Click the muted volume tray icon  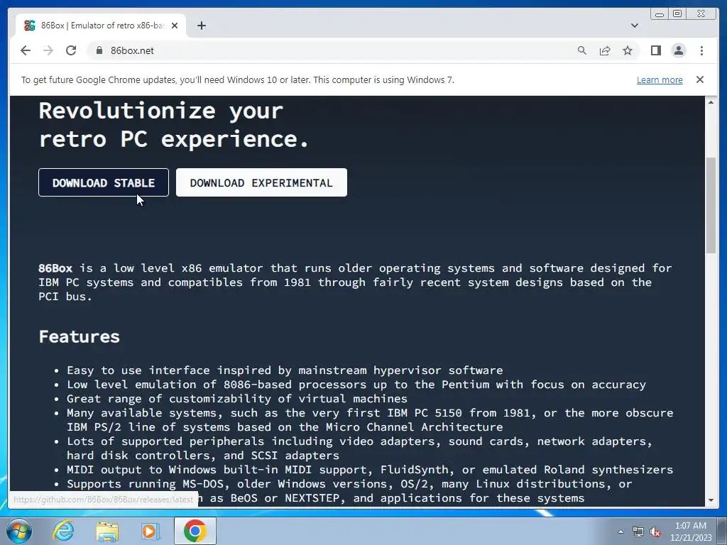tap(655, 532)
